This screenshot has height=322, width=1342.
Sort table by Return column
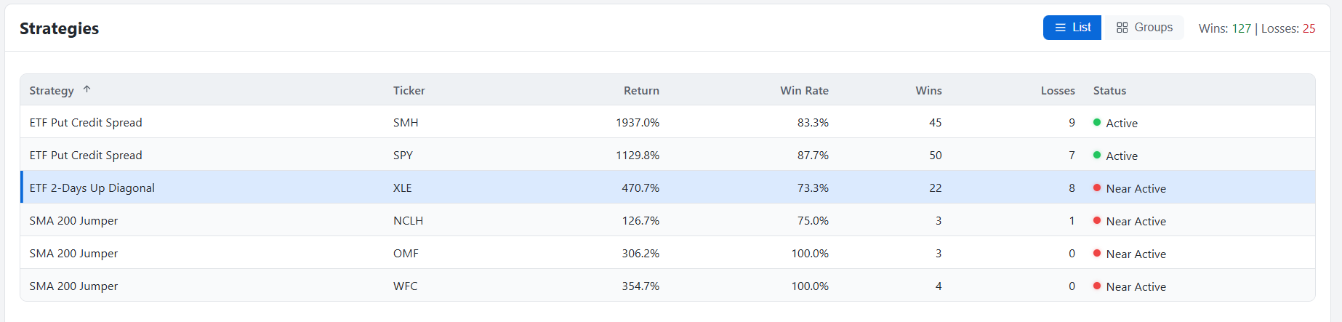[x=641, y=90]
